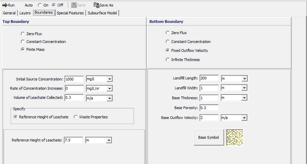Click the Base Symbol button
Image resolution: width=307 pixels, height=164 pixels.
pyautogui.click(x=209, y=137)
